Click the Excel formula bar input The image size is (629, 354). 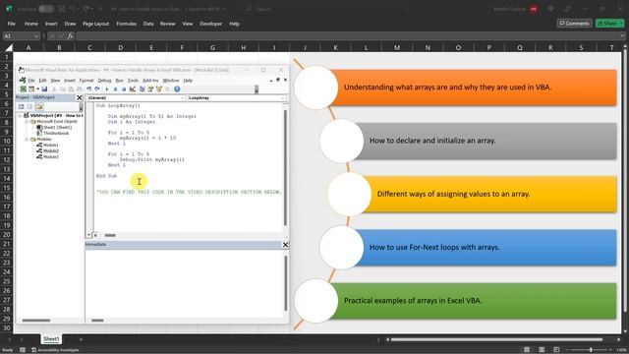pyautogui.click(x=347, y=36)
